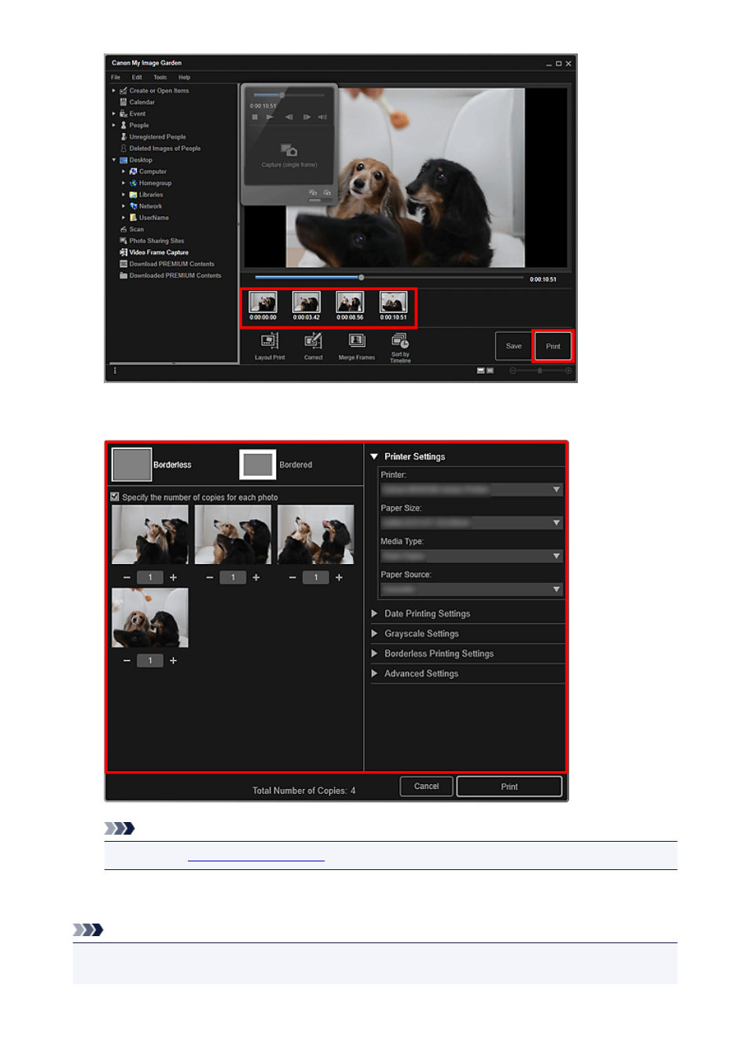
Task: Open the Media Type dropdown
Action: (x=472, y=556)
